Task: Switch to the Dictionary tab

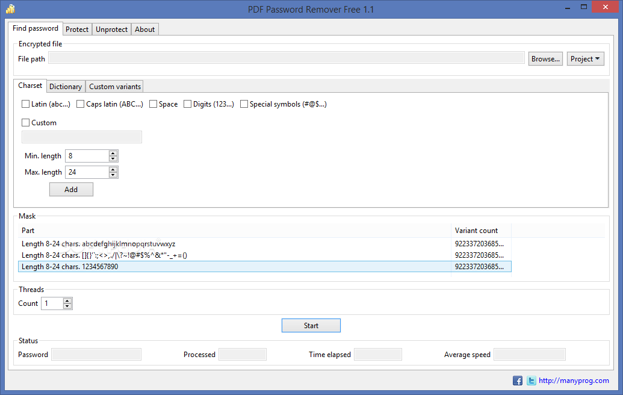Action: [x=66, y=87]
